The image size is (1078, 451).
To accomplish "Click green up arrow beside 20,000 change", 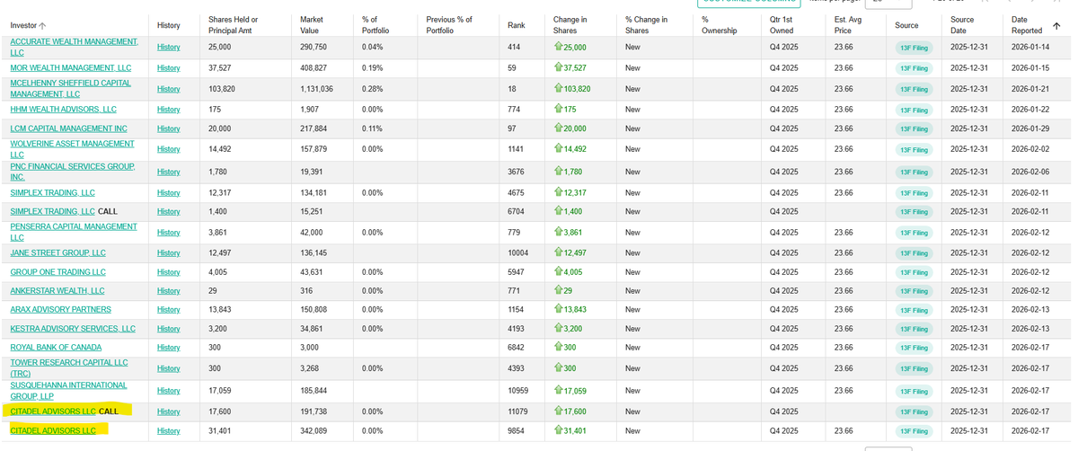I will [559, 128].
